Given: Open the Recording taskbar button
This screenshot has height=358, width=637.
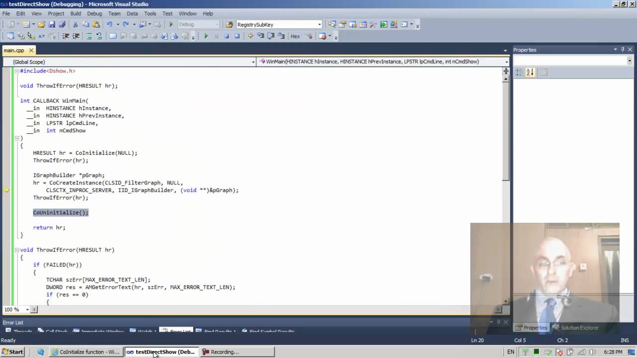Looking at the screenshot, I should (237, 352).
